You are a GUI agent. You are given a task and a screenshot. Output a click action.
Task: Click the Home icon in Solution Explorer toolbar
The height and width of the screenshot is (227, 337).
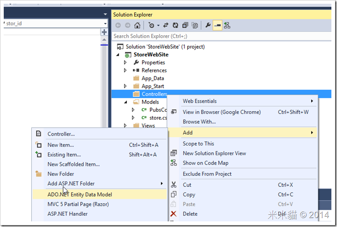137,25
